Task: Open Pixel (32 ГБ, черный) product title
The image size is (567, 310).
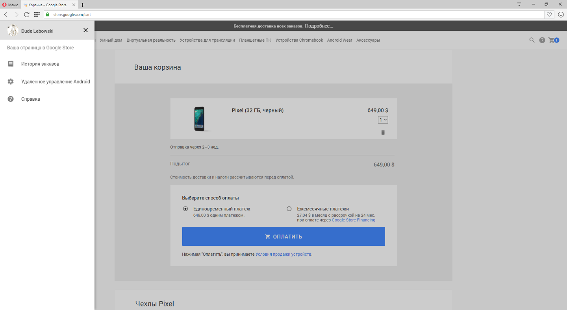Action: (x=258, y=111)
